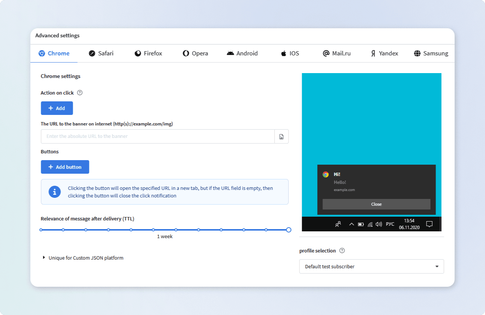Click the help icon beside Action on click
Screen dimensions: 485x315
pos(80,93)
